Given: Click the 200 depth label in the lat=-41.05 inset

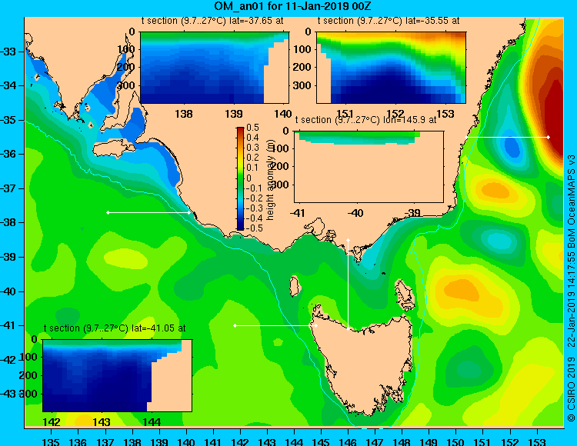Looking at the screenshot, I should (x=28, y=375).
